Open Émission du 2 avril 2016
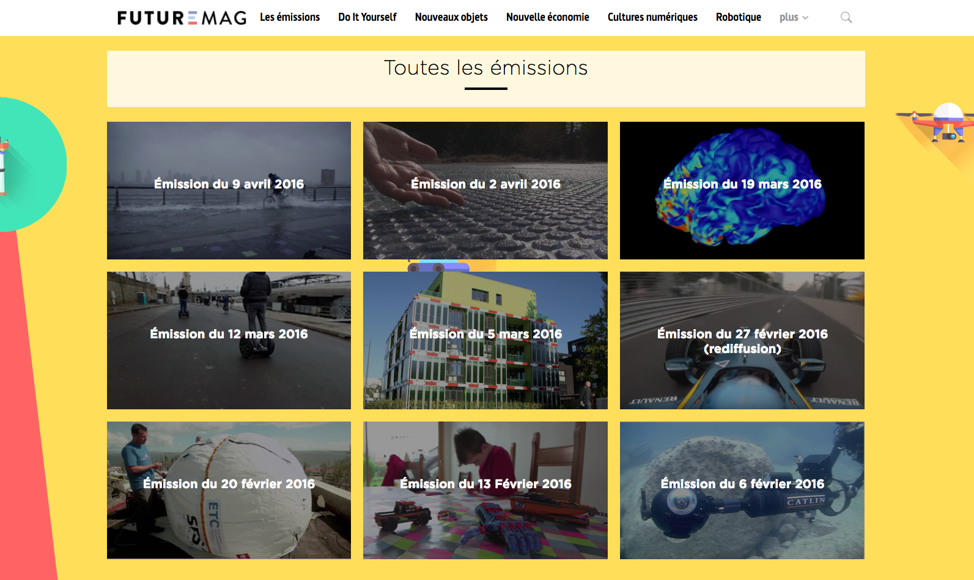The width and height of the screenshot is (974, 580). [x=485, y=190]
